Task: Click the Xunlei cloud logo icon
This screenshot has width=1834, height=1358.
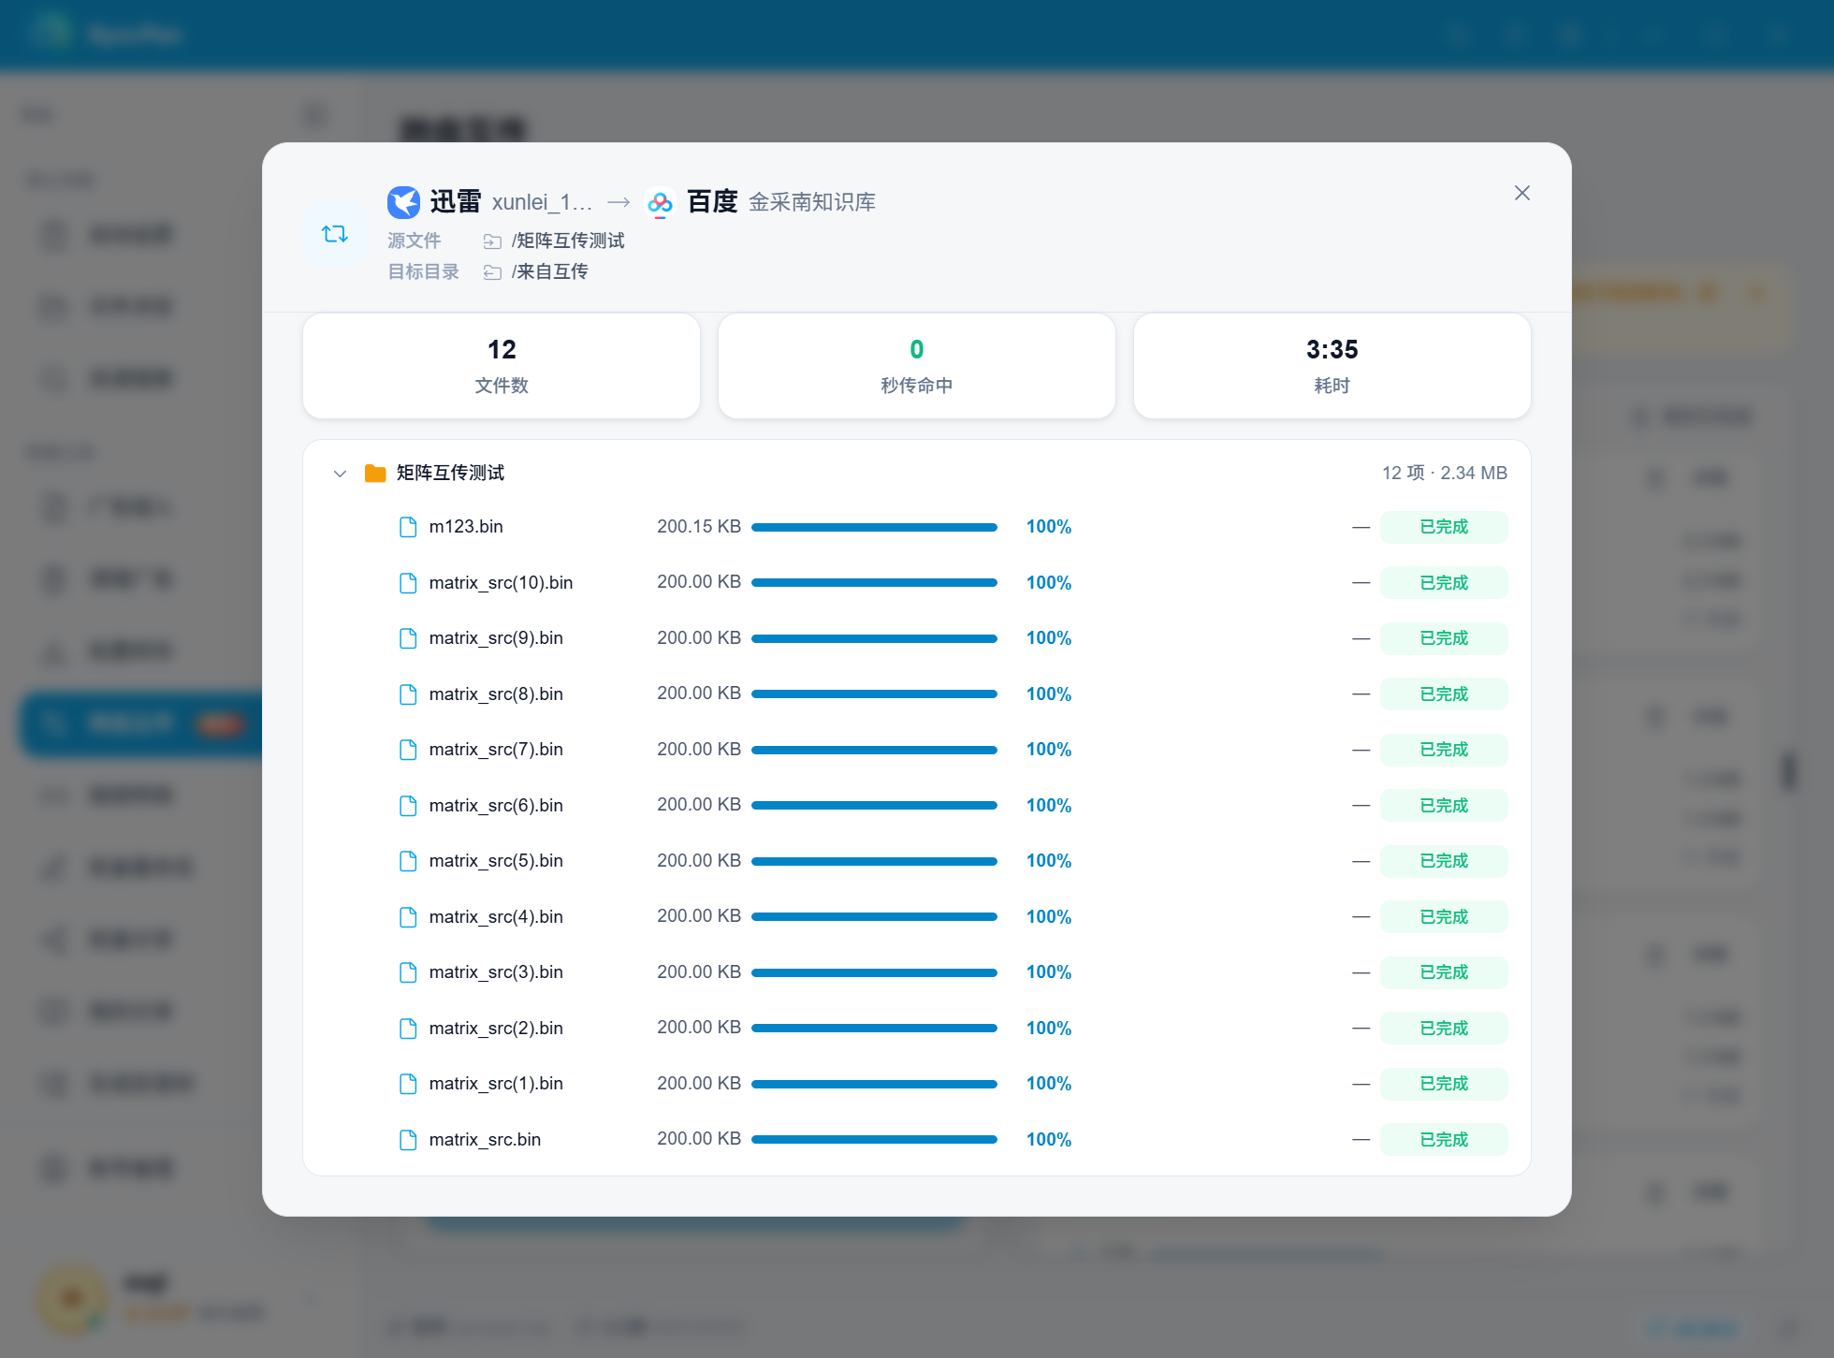Action: pos(404,202)
